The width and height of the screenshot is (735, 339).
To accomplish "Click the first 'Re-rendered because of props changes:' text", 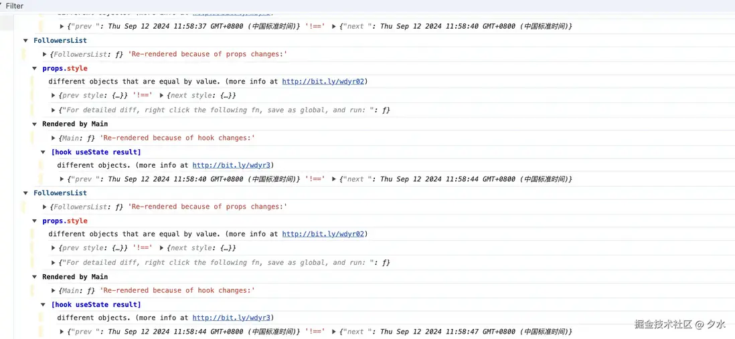I will click(208, 54).
